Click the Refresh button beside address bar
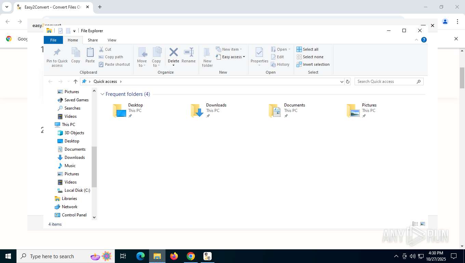 tap(348, 82)
